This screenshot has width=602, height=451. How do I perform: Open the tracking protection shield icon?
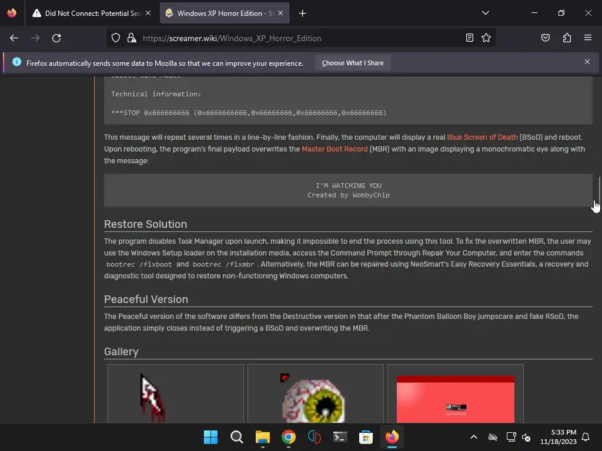(x=116, y=38)
